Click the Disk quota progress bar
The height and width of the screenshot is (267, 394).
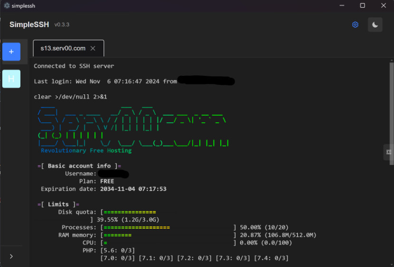point(130,212)
